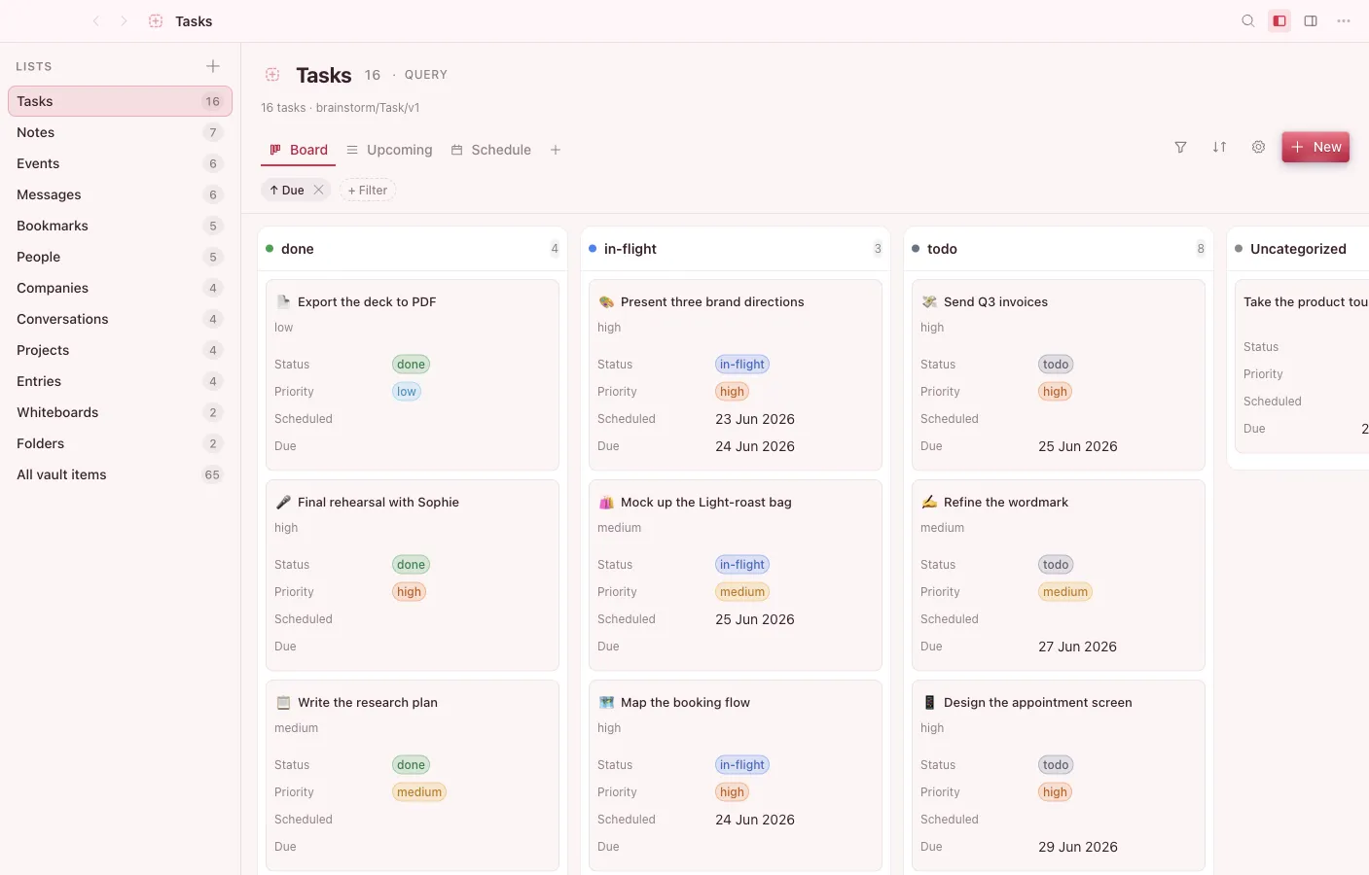Open the Messages list
1369x875 pixels.
point(120,194)
